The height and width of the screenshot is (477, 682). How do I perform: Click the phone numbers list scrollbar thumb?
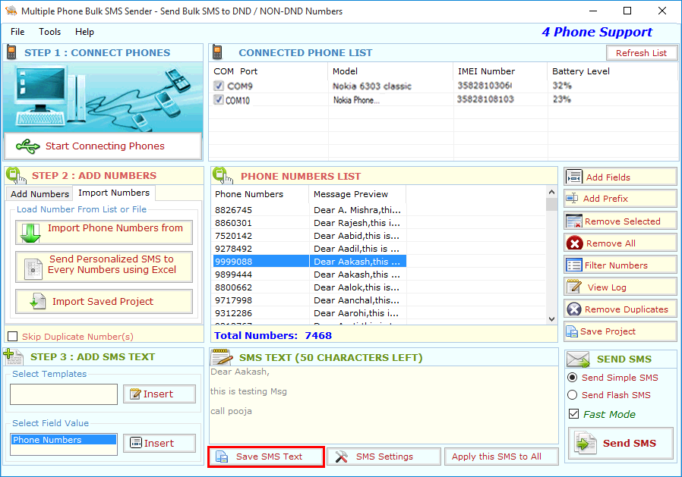click(551, 204)
